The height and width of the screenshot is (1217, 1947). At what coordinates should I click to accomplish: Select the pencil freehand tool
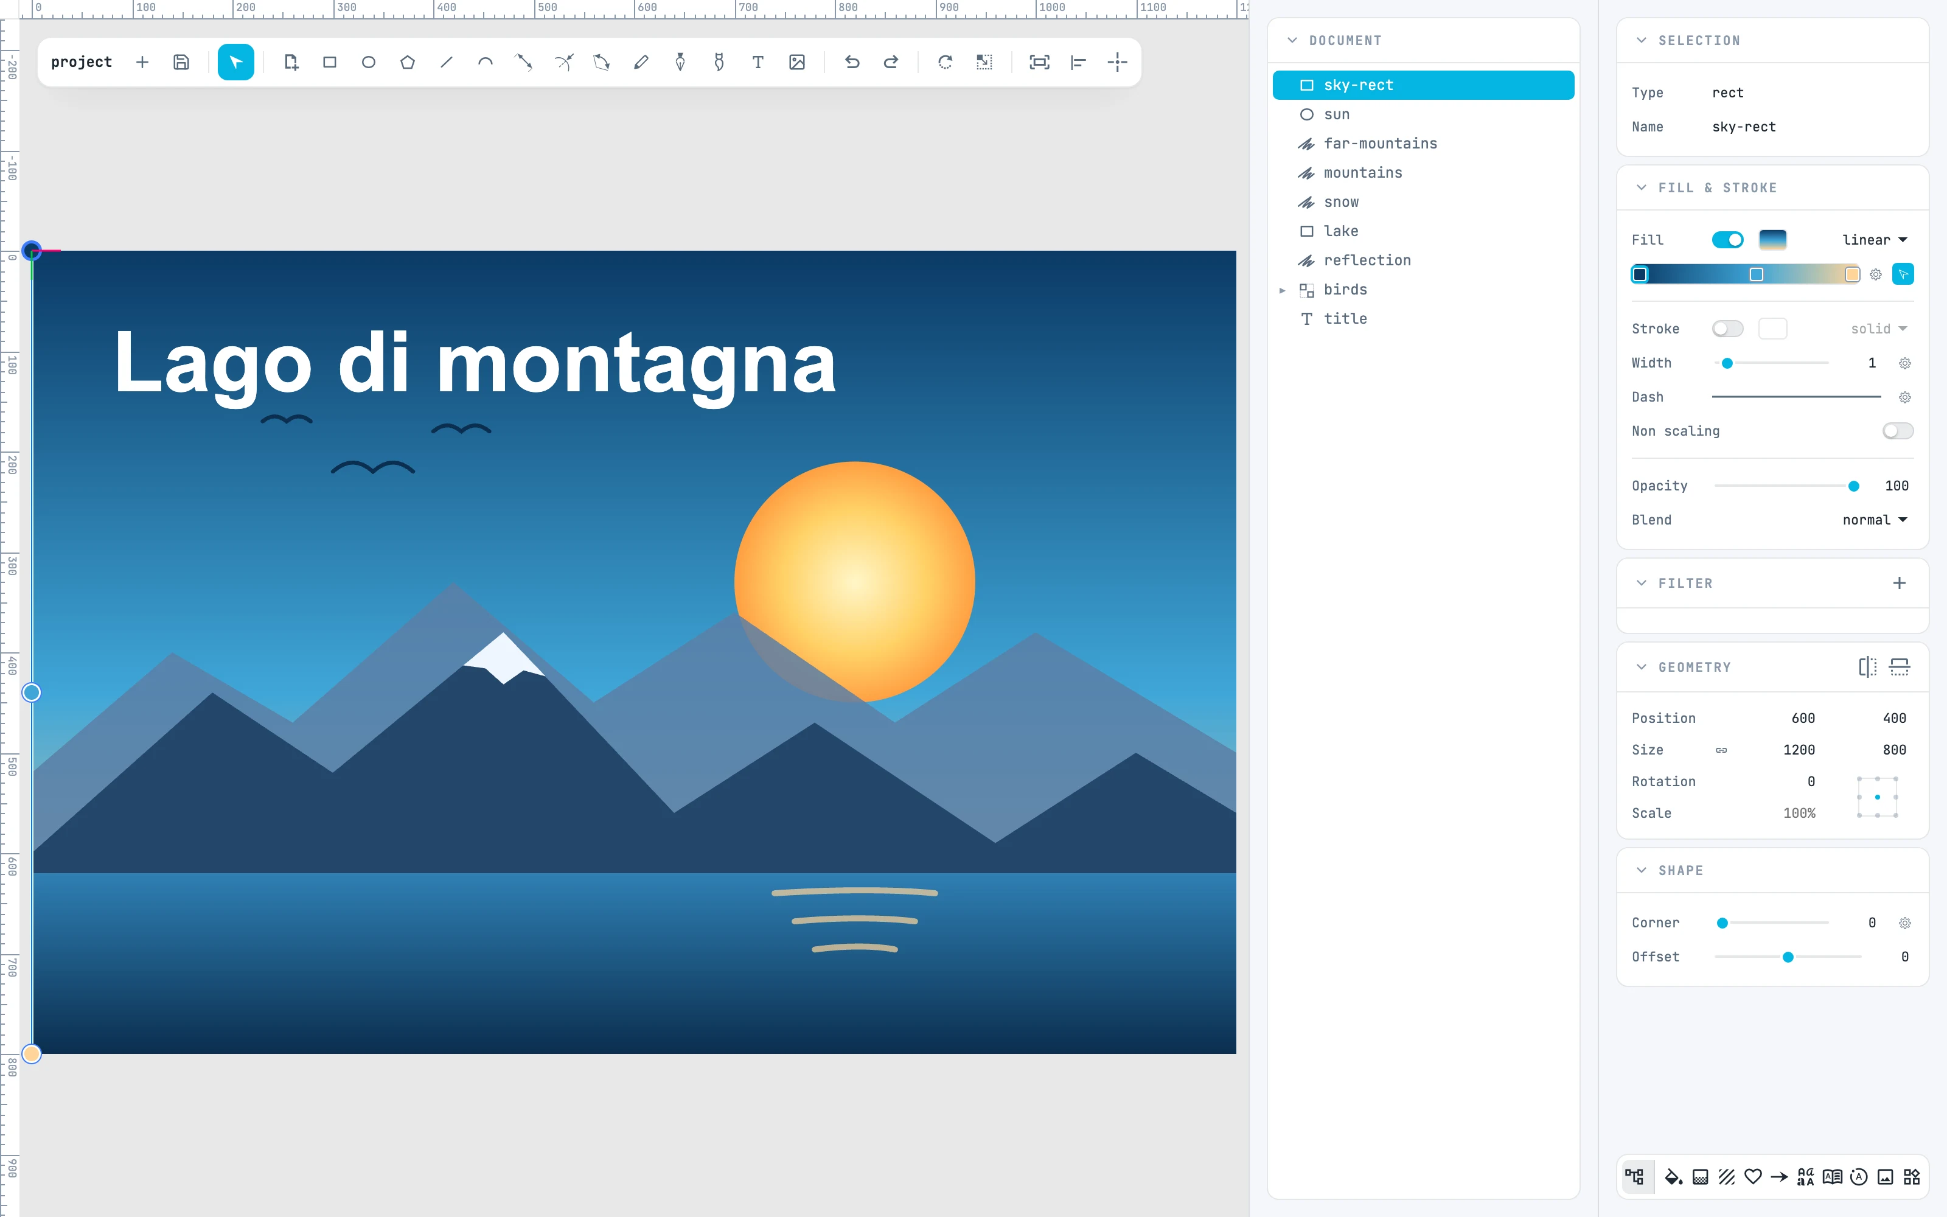tap(641, 62)
